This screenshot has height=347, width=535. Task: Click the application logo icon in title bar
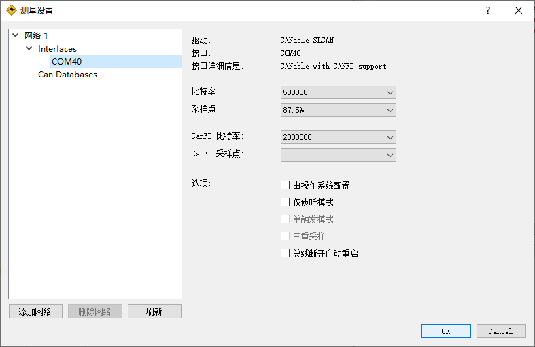point(11,10)
